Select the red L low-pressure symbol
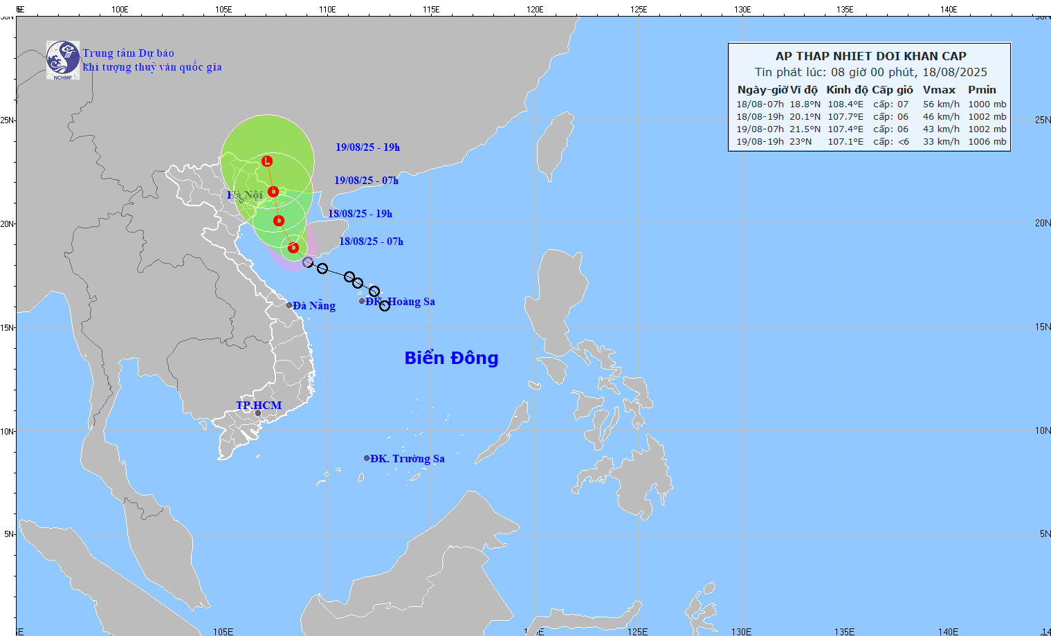Image resolution: width=1051 pixels, height=636 pixels. [268, 161]
